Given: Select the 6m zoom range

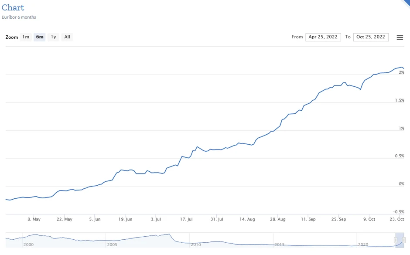Looking at the screenshot, I should point(40,37).
